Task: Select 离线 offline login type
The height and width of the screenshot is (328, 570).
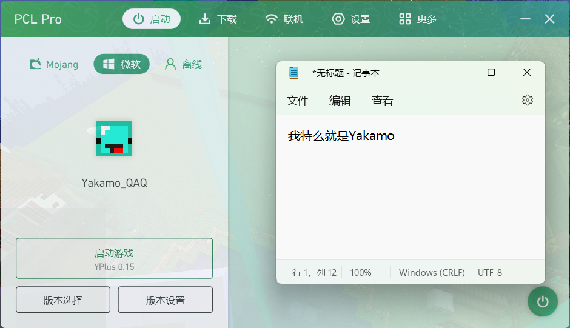Action: [x=184, y=64]
